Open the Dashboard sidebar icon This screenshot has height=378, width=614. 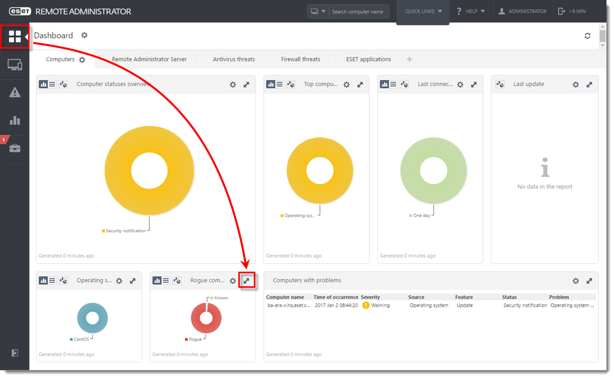click(15, 36)
